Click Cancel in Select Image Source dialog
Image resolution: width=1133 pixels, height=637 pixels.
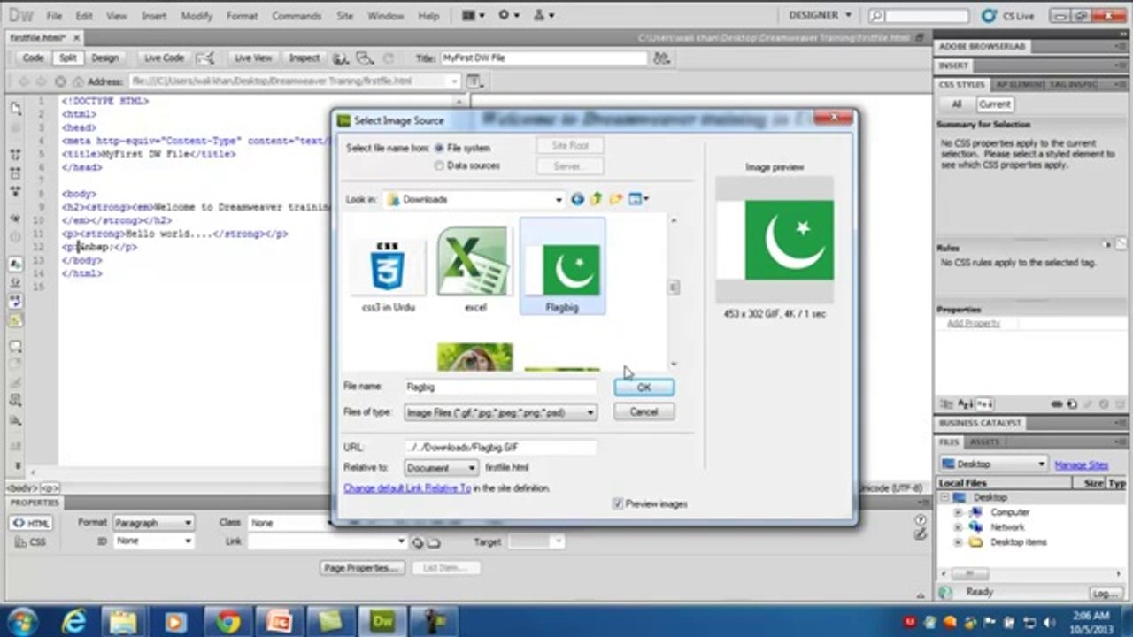pyautogui.click(x=644, y=411)
